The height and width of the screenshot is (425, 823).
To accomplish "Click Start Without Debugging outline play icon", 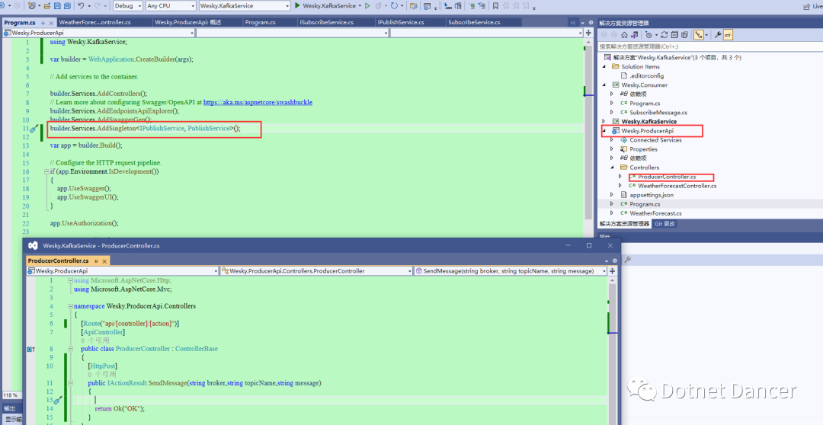I will [367, 6].
